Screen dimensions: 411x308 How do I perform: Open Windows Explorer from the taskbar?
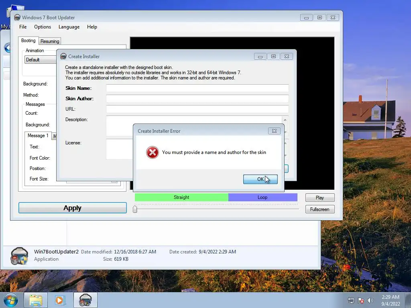(x=36, y=300)
